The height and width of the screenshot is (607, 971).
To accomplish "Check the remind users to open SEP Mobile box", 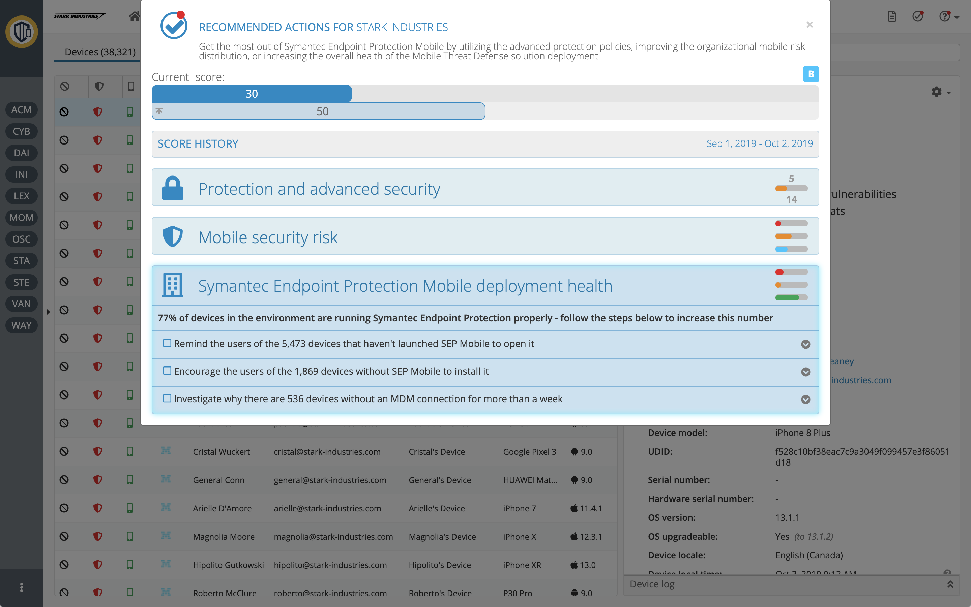I will 167,343.
